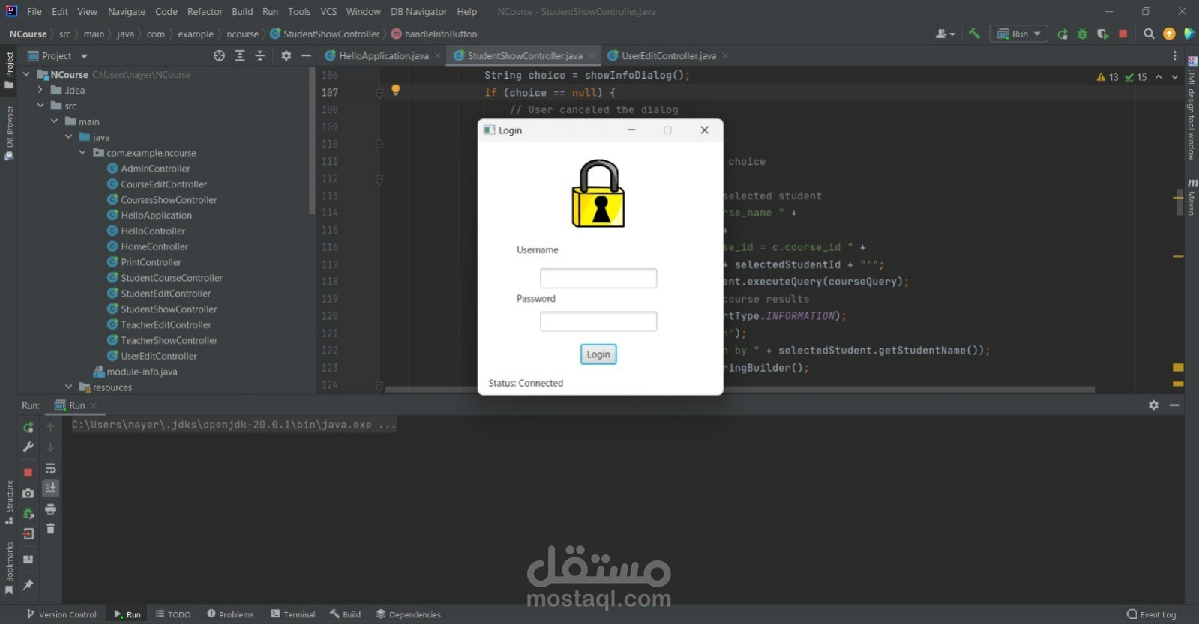Collapse the java folder
The image size is (1199, 624).
69,137
